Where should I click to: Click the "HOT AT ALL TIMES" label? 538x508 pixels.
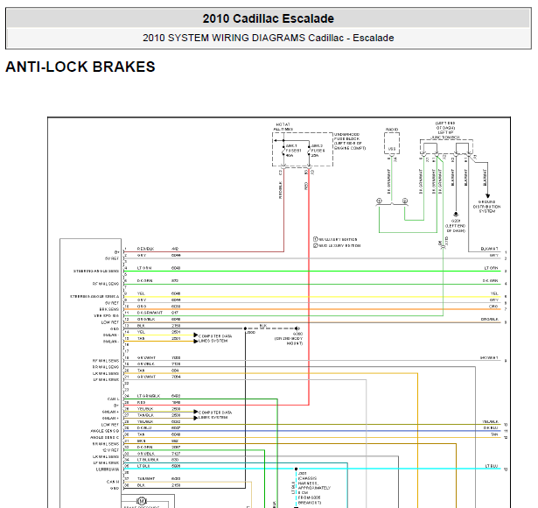click(283, 127)
